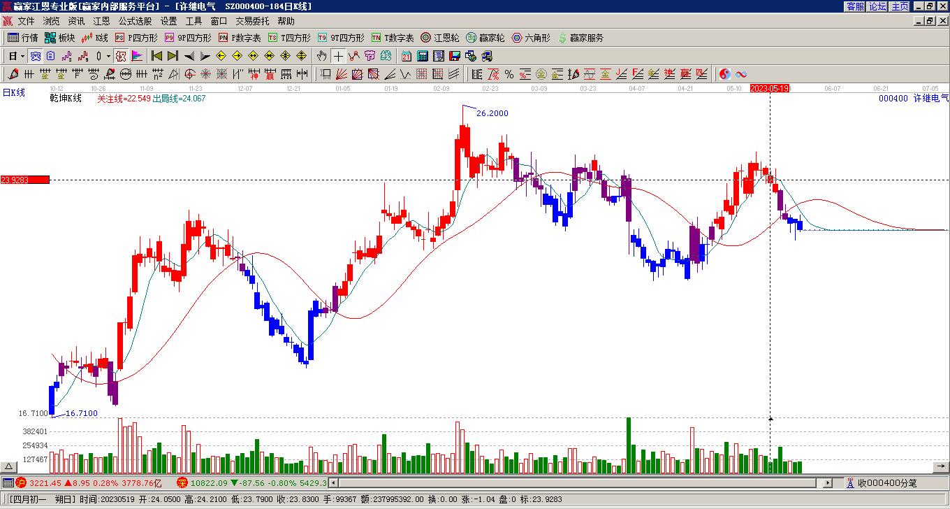The width and height of the screenshot is (950, 509).
Task: Click the date marker 2023-05-19
Action: 770,89
